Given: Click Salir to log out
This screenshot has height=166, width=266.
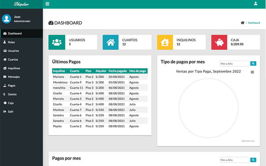Looking at the screenshot, I should [11, 112].
